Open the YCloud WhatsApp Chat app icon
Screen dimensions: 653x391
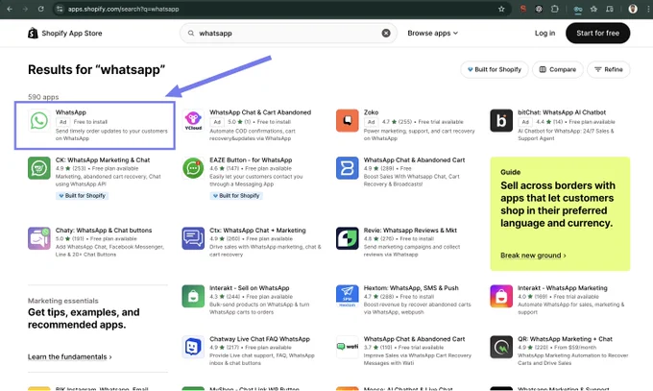(x=193, y=121)
